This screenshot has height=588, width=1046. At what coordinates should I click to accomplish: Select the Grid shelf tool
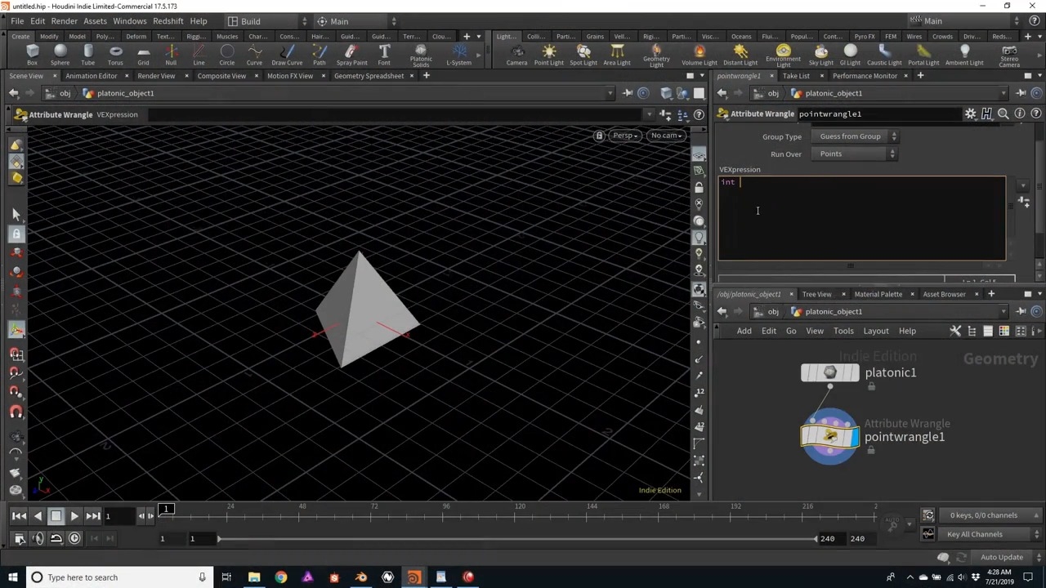143,55
